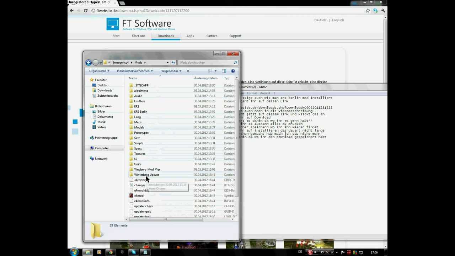Open Windows Explorer taskbar icon
455x256 pixels.
(x=87, y=252)
